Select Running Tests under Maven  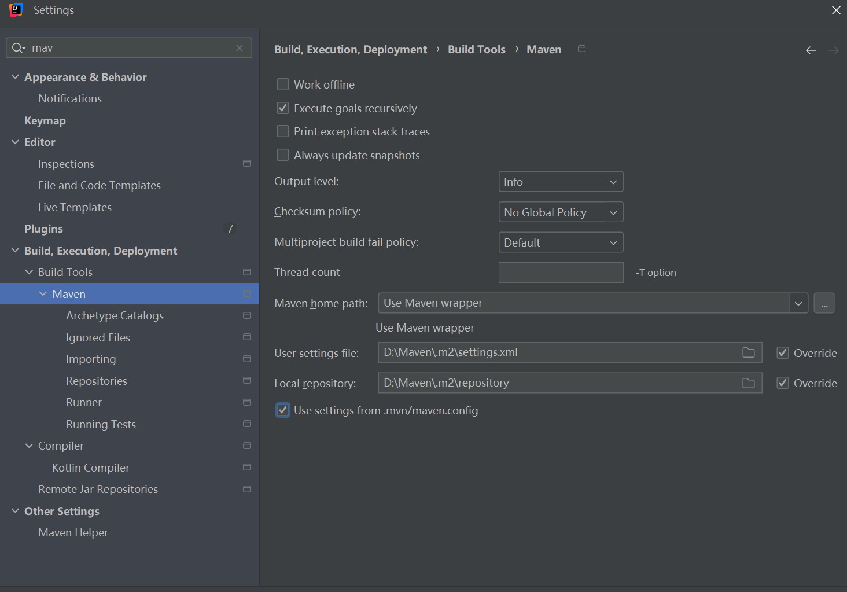pyautogui.click(x=101, y=424)
